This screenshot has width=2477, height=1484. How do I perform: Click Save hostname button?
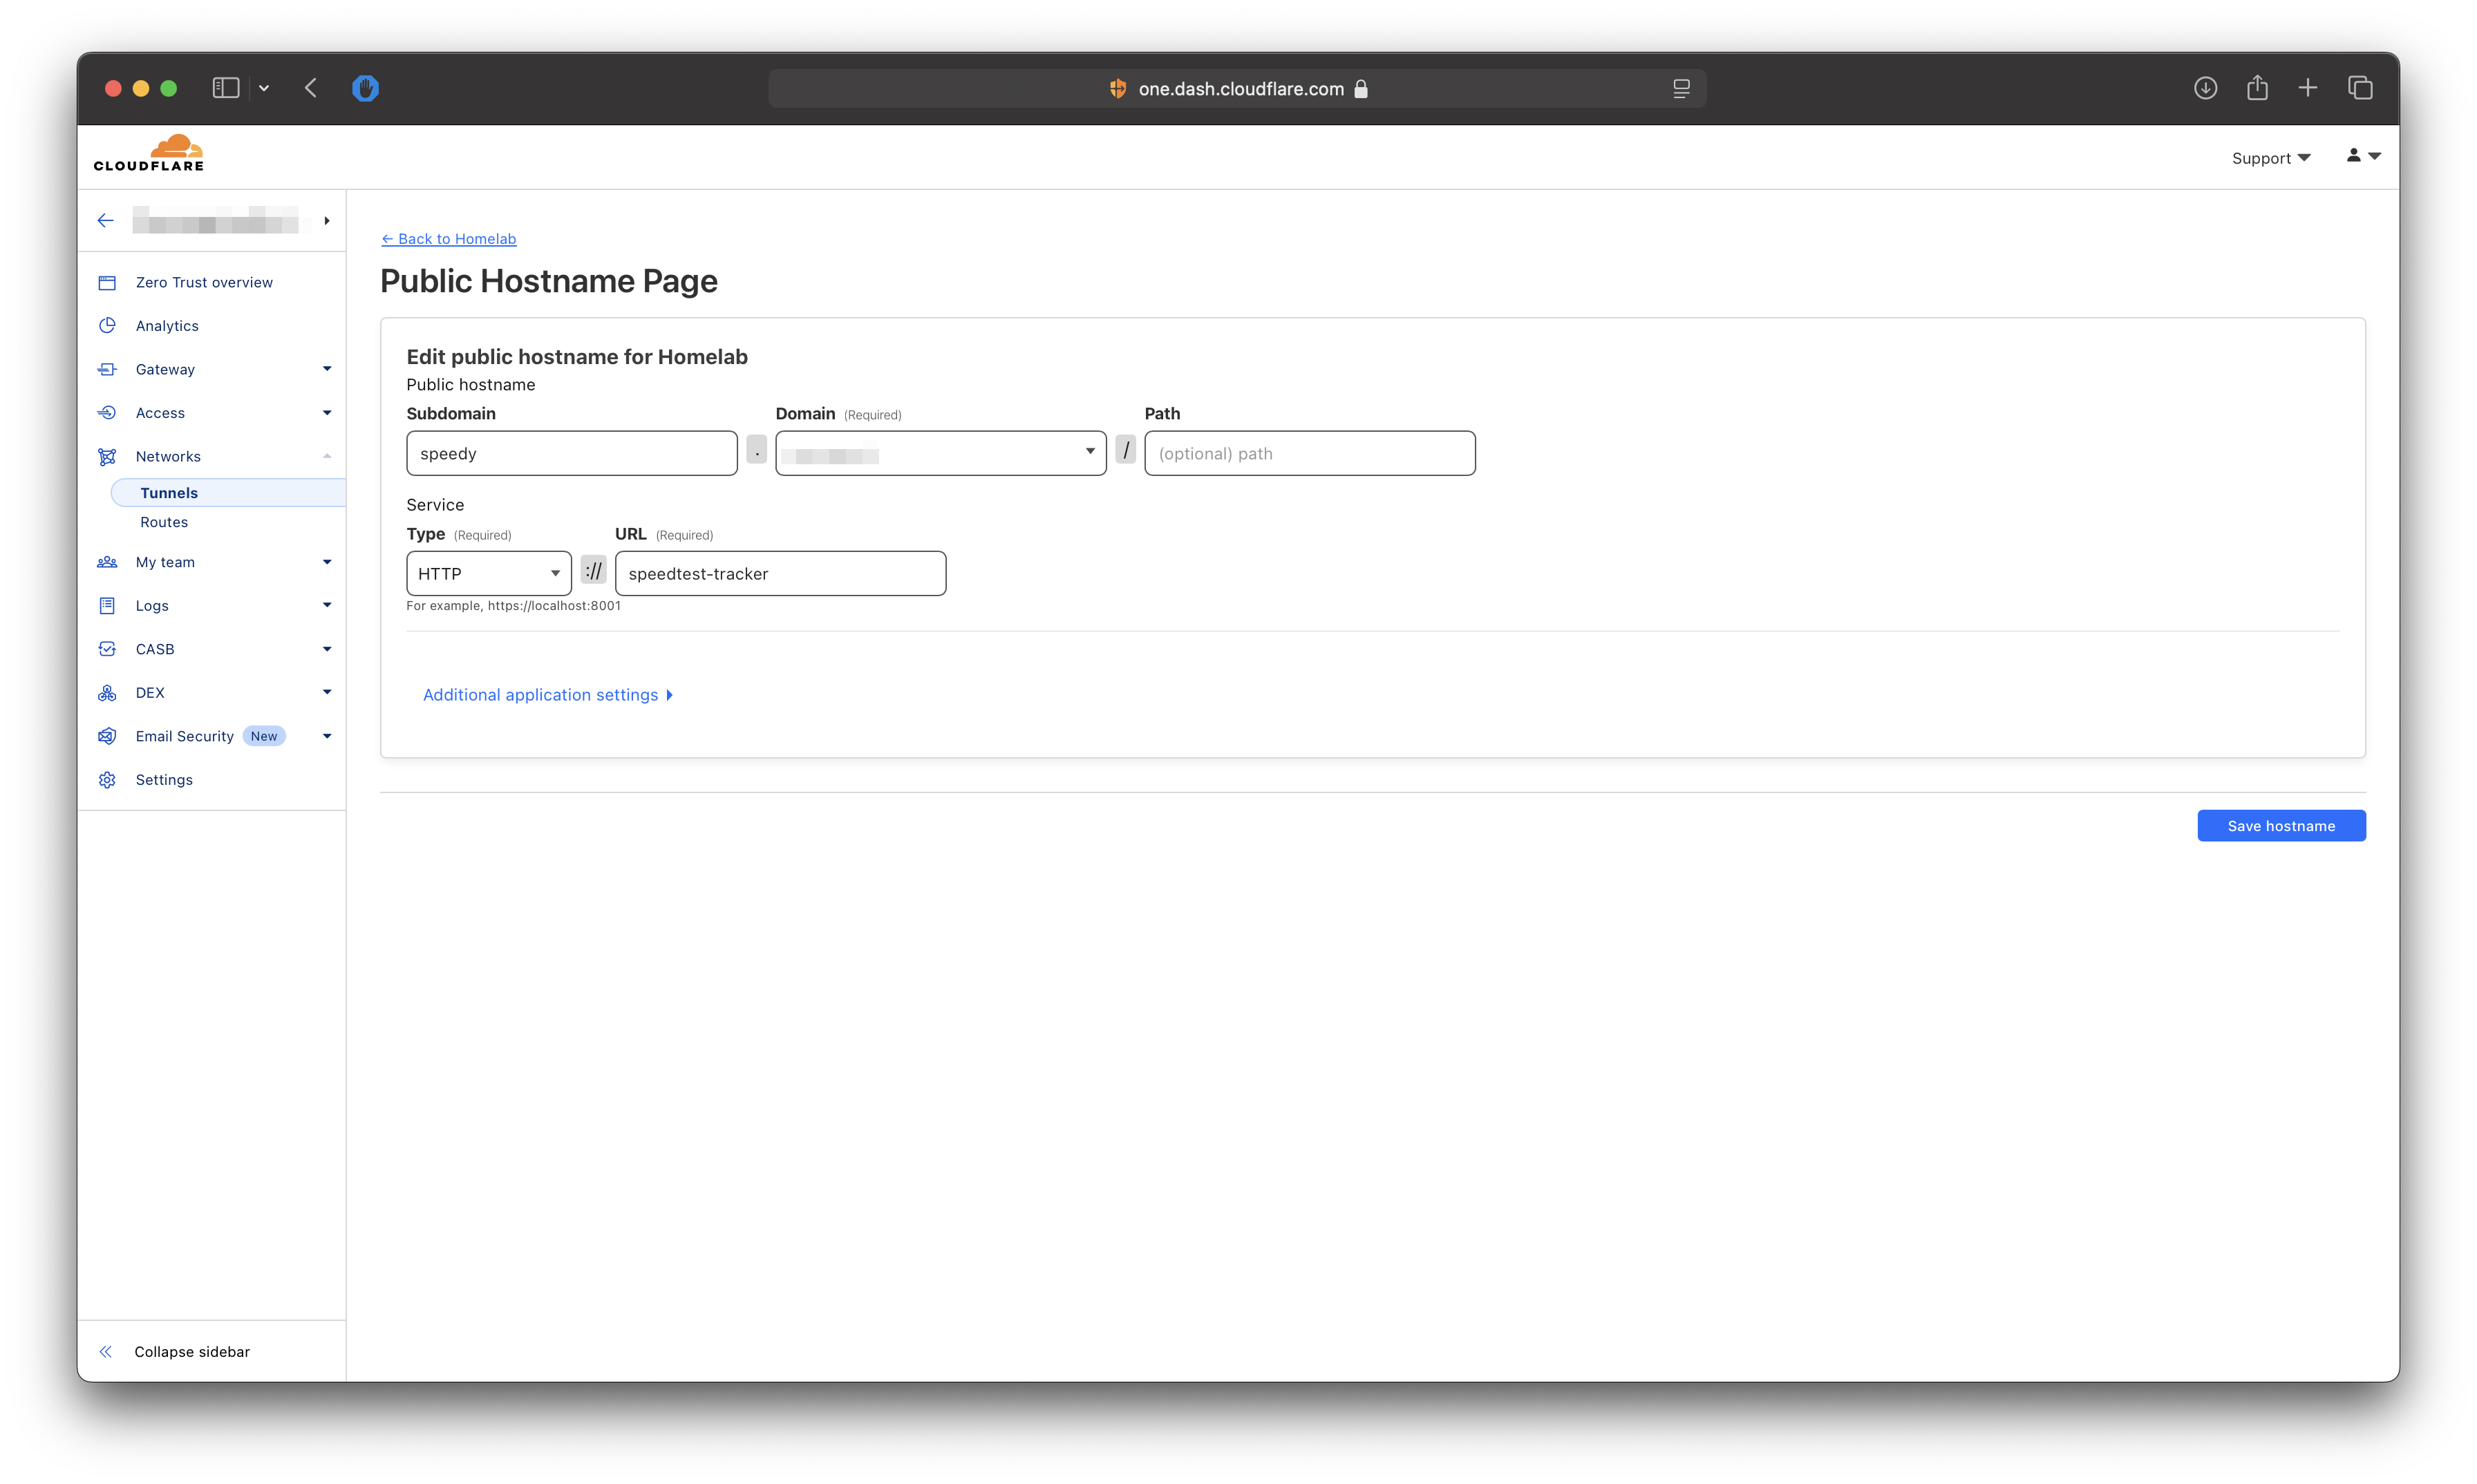[x=2280, y=826]
